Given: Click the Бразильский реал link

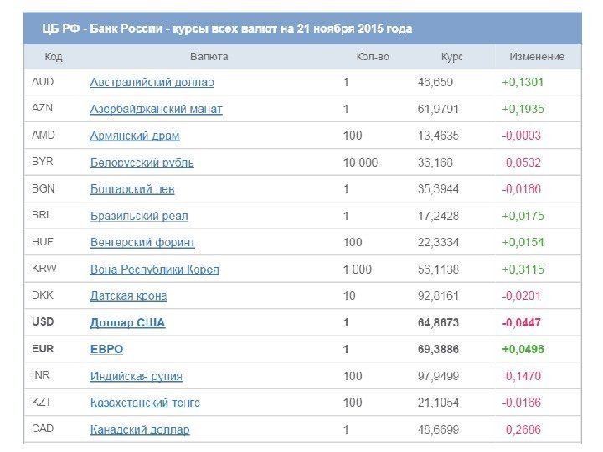Looking at the screenshot, I should pyautogui.click(x=139, y=216).
